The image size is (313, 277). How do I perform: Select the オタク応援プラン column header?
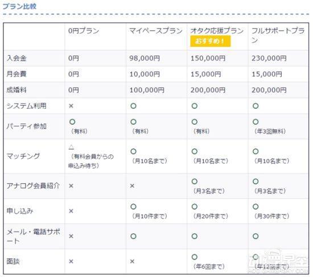[x=217, y=31]
